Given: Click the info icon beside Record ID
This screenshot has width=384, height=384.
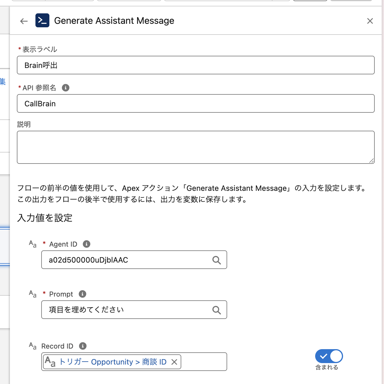Looking at the screenshot, I should coord(83,346).
